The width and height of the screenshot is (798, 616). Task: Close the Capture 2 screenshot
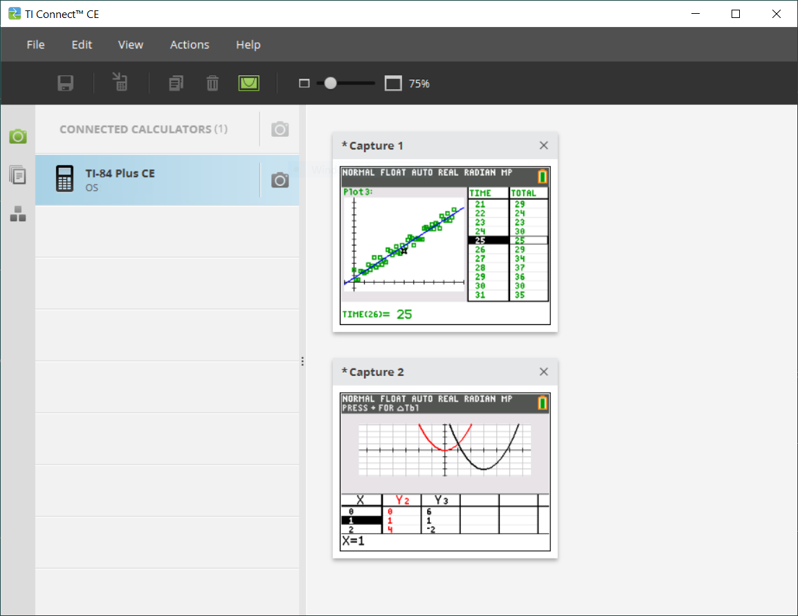click(543, 372)
